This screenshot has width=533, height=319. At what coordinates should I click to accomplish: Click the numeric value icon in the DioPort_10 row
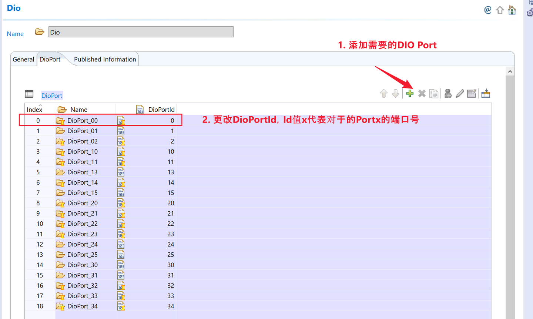[x=121, y=152]
